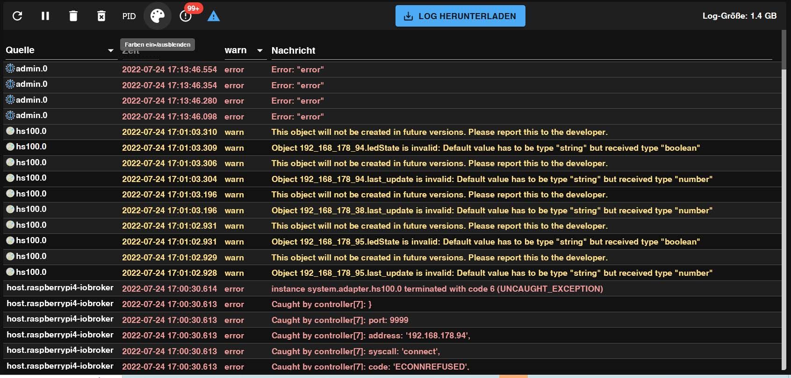The image size is (791, 378).
Task: Download the log via LOG HERUNTERLADEN
Action: click(x=460, y=16)
